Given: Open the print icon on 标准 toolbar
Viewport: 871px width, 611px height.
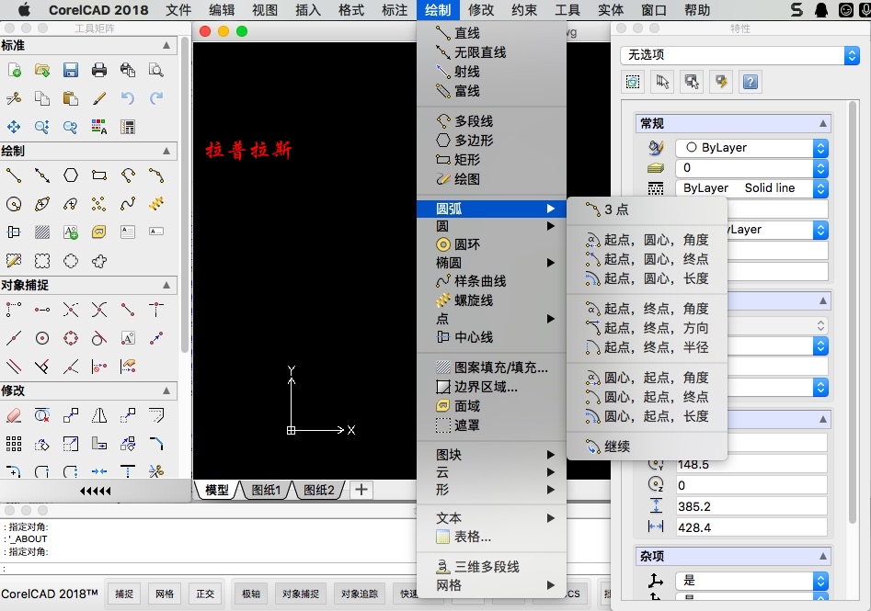Looking at the screenshot, I should [x=98, y=69].
